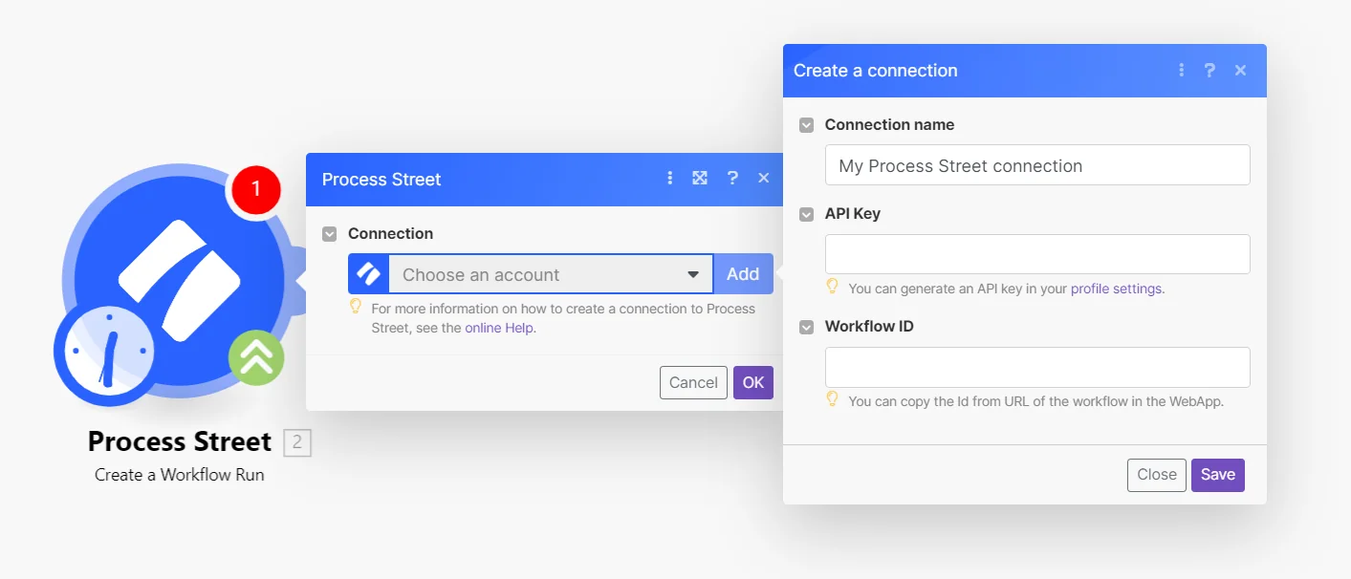This screenshot has height=579, width=1351.
Task: Open the three-dot menu in Process Street dialog
Action: 669,179
